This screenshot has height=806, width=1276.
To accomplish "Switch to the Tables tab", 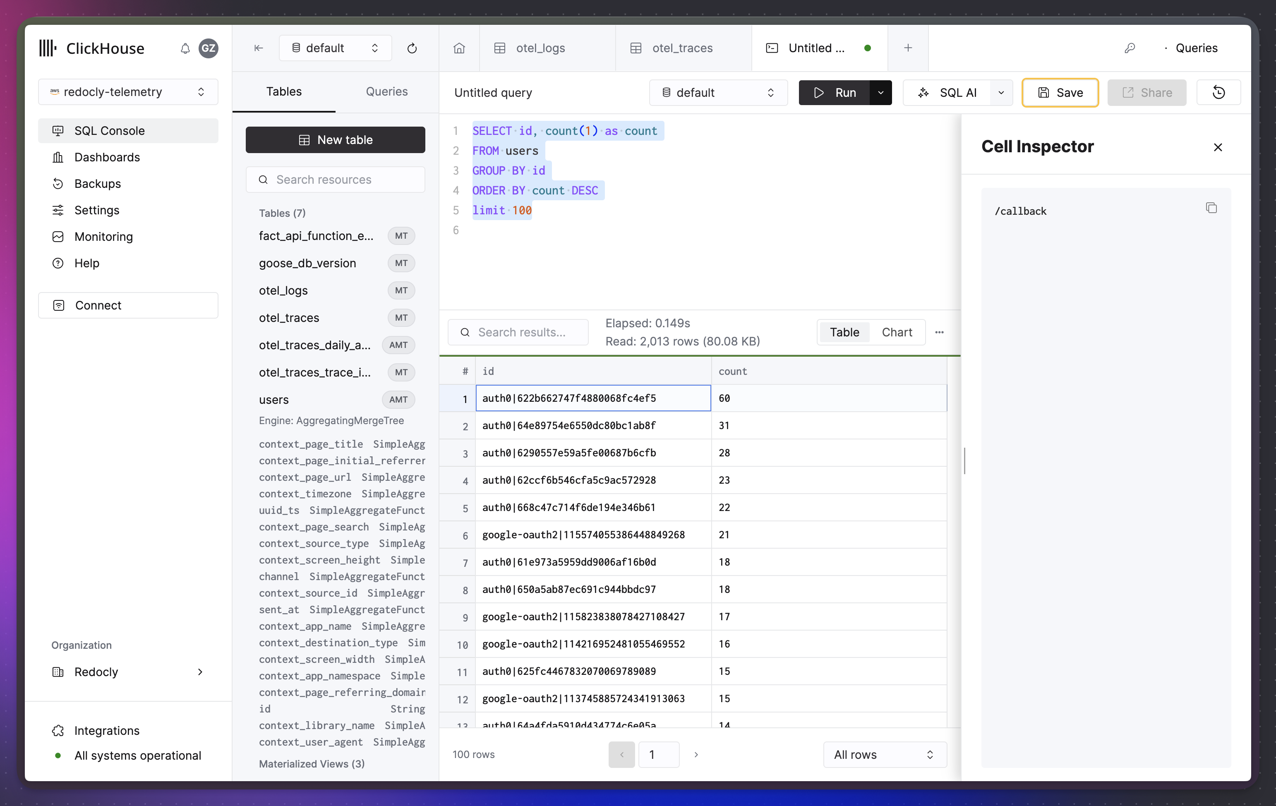I will [x=284, y=92].
